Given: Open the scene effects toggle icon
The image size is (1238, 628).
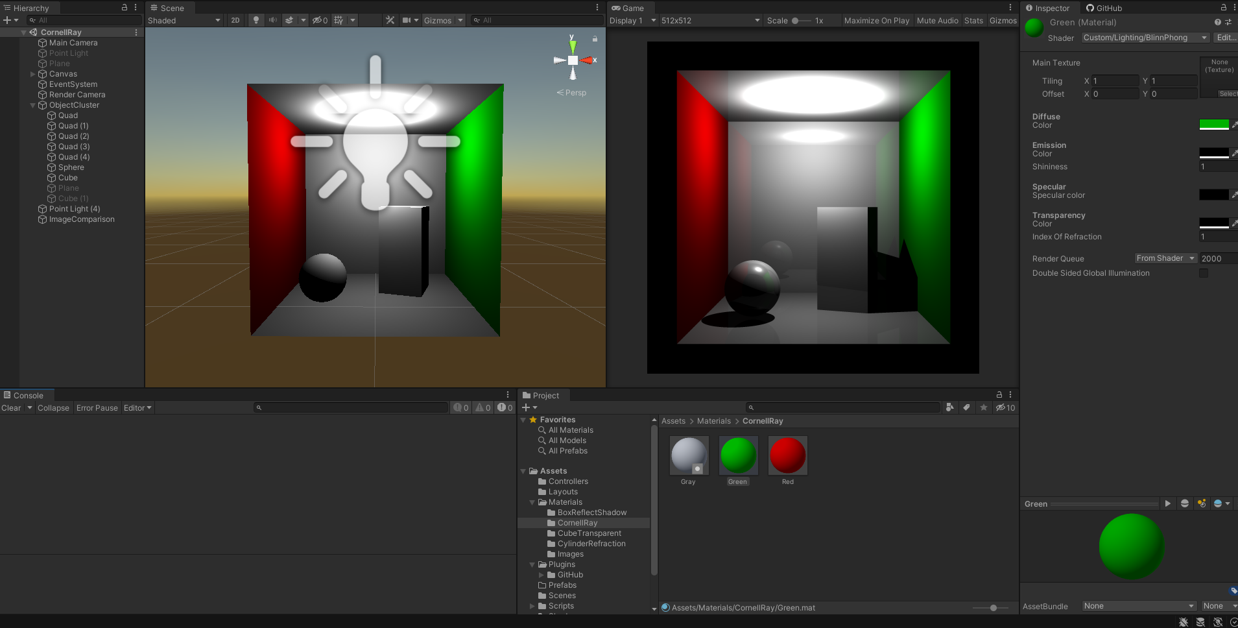Looking at the screenshot, I should (290, 20).
